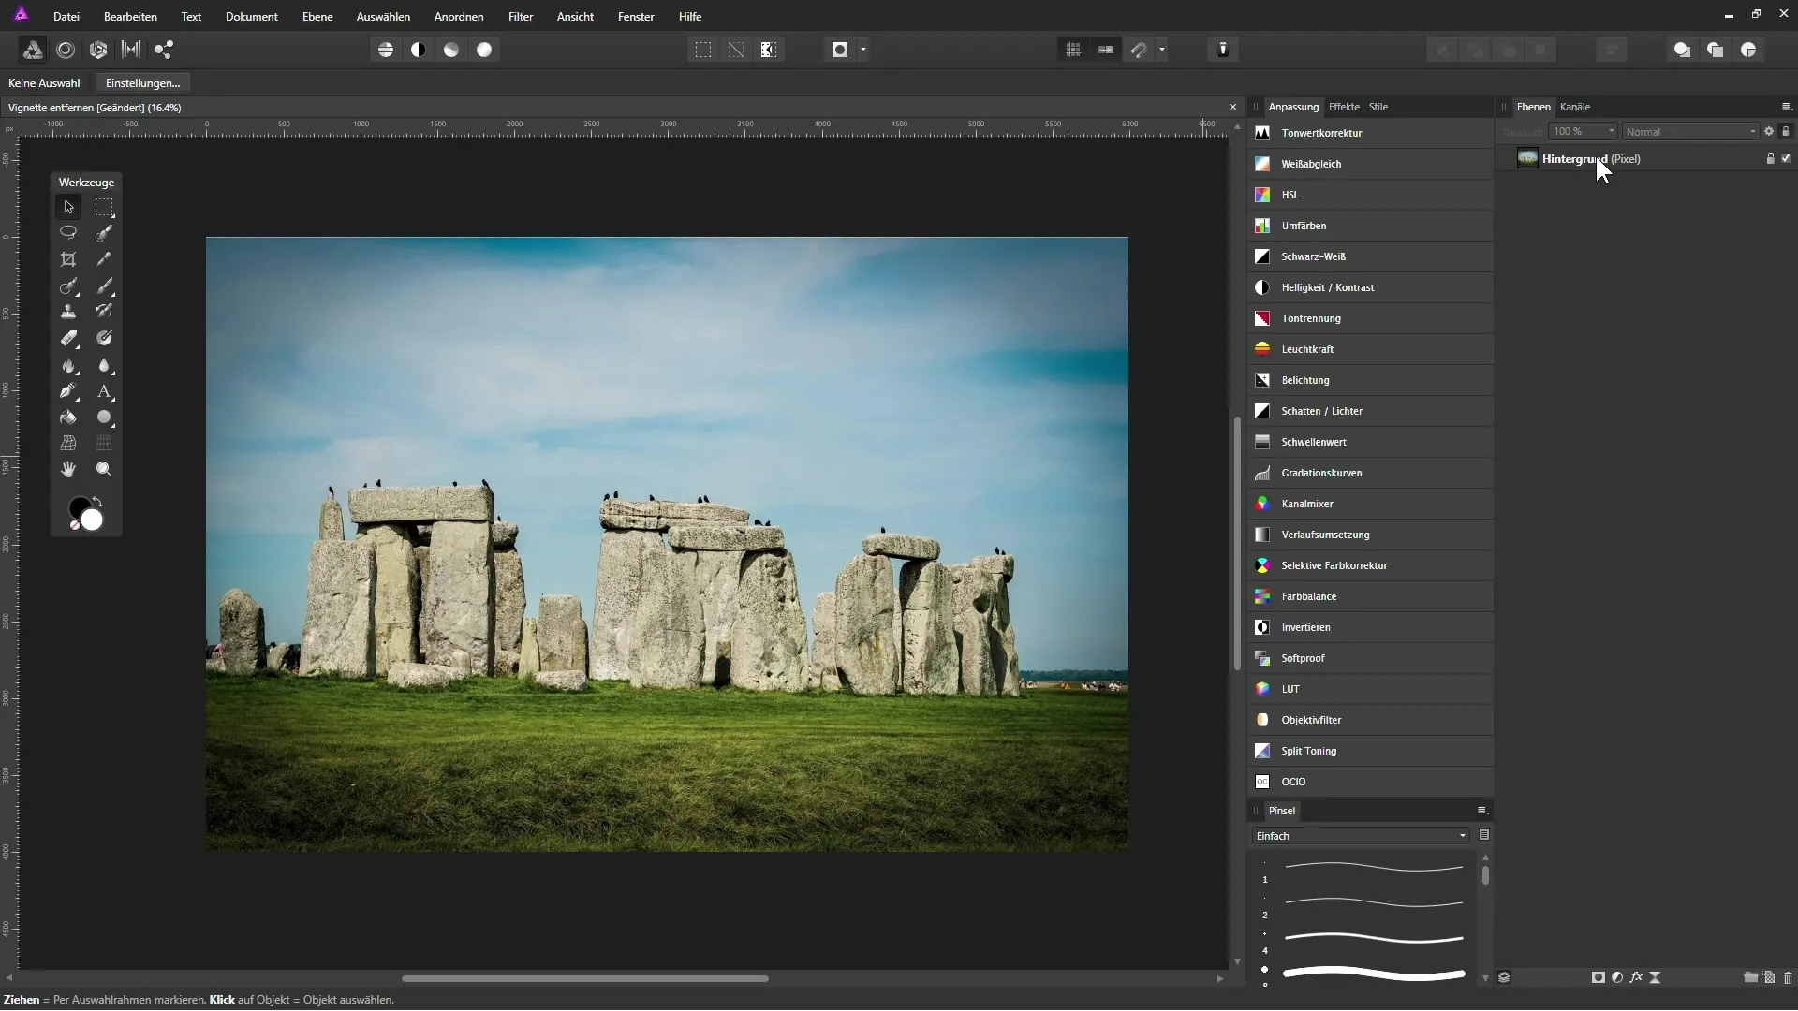
Task: Select the Move tool in Werkzeuge
Action: [68, 207]
